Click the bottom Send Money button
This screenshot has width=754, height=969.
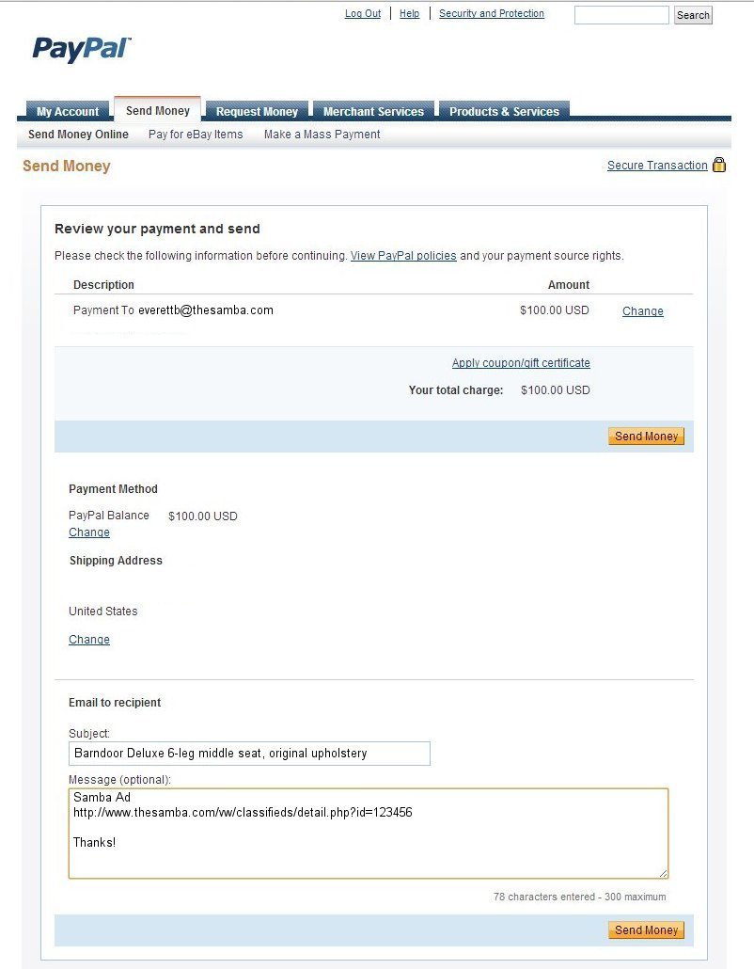tap(646, 930)
